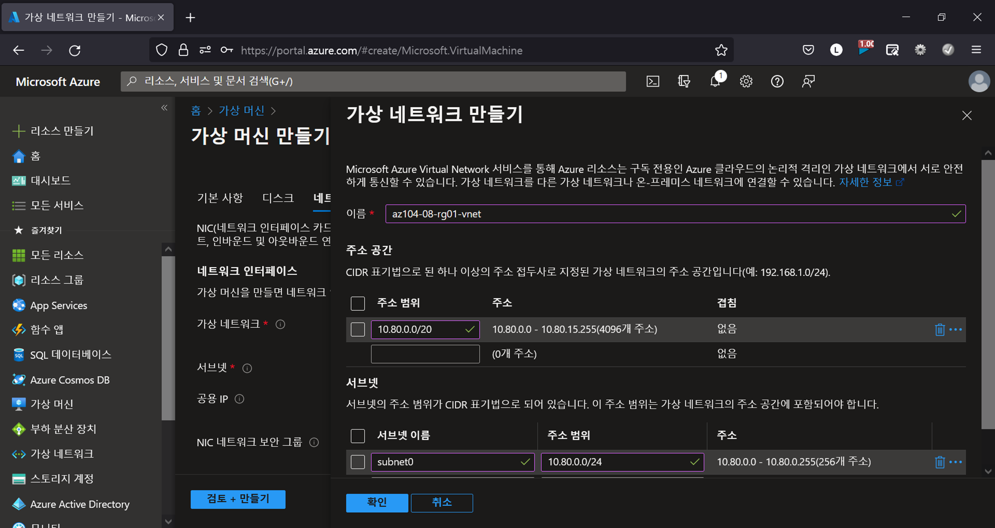Viewport: 995px width, 528px height.
Task: Show info for NIC 네트워크 보안 그룹
Action: [314, 442]
